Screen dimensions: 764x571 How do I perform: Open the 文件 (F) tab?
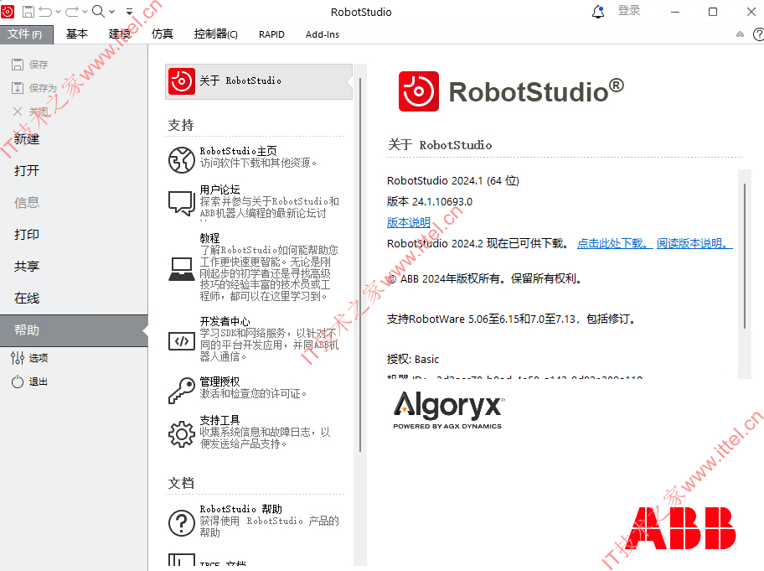[26, 34]
